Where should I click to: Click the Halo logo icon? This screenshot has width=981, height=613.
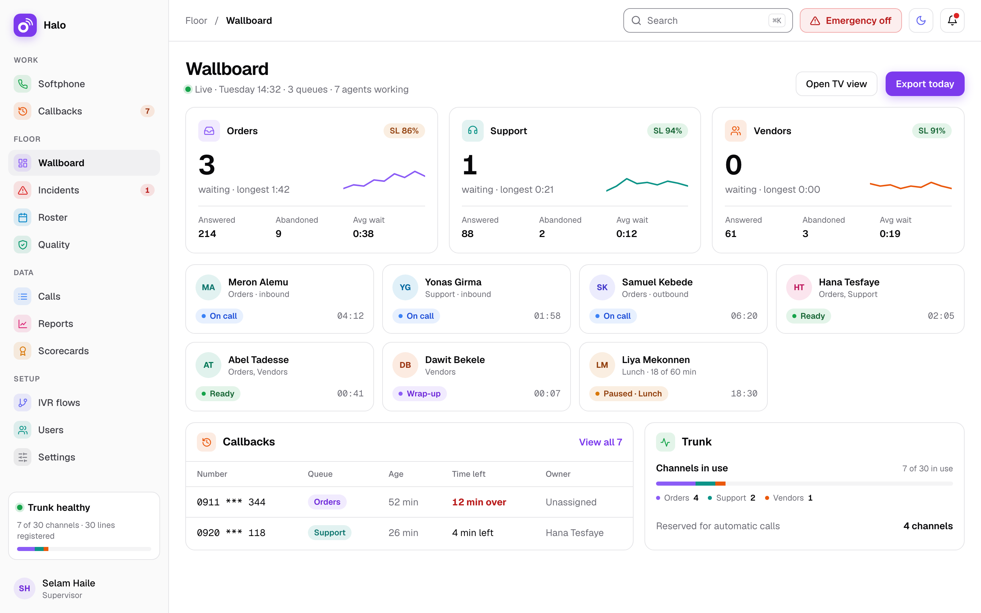tap(25, 25)
